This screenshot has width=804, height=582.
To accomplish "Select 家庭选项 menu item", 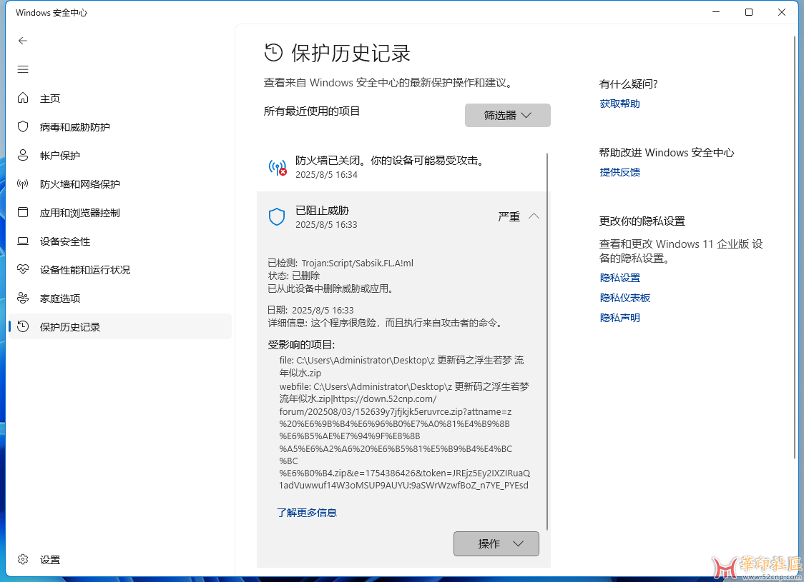I will tap(120, 298).
